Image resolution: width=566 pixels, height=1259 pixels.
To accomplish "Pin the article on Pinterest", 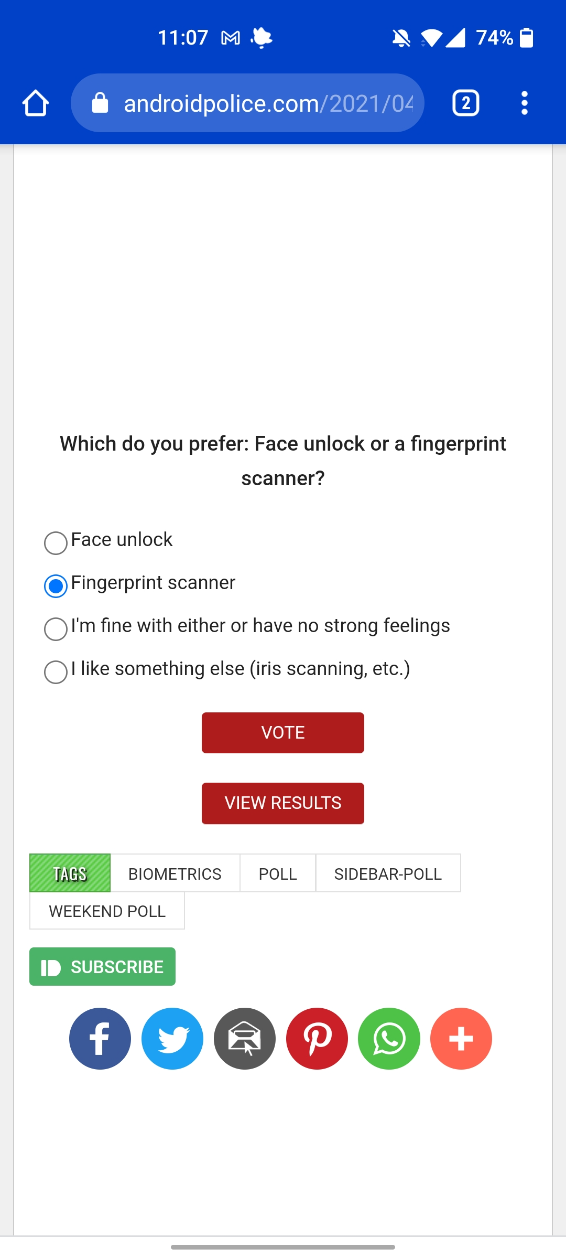I will tap(317, 1038).
